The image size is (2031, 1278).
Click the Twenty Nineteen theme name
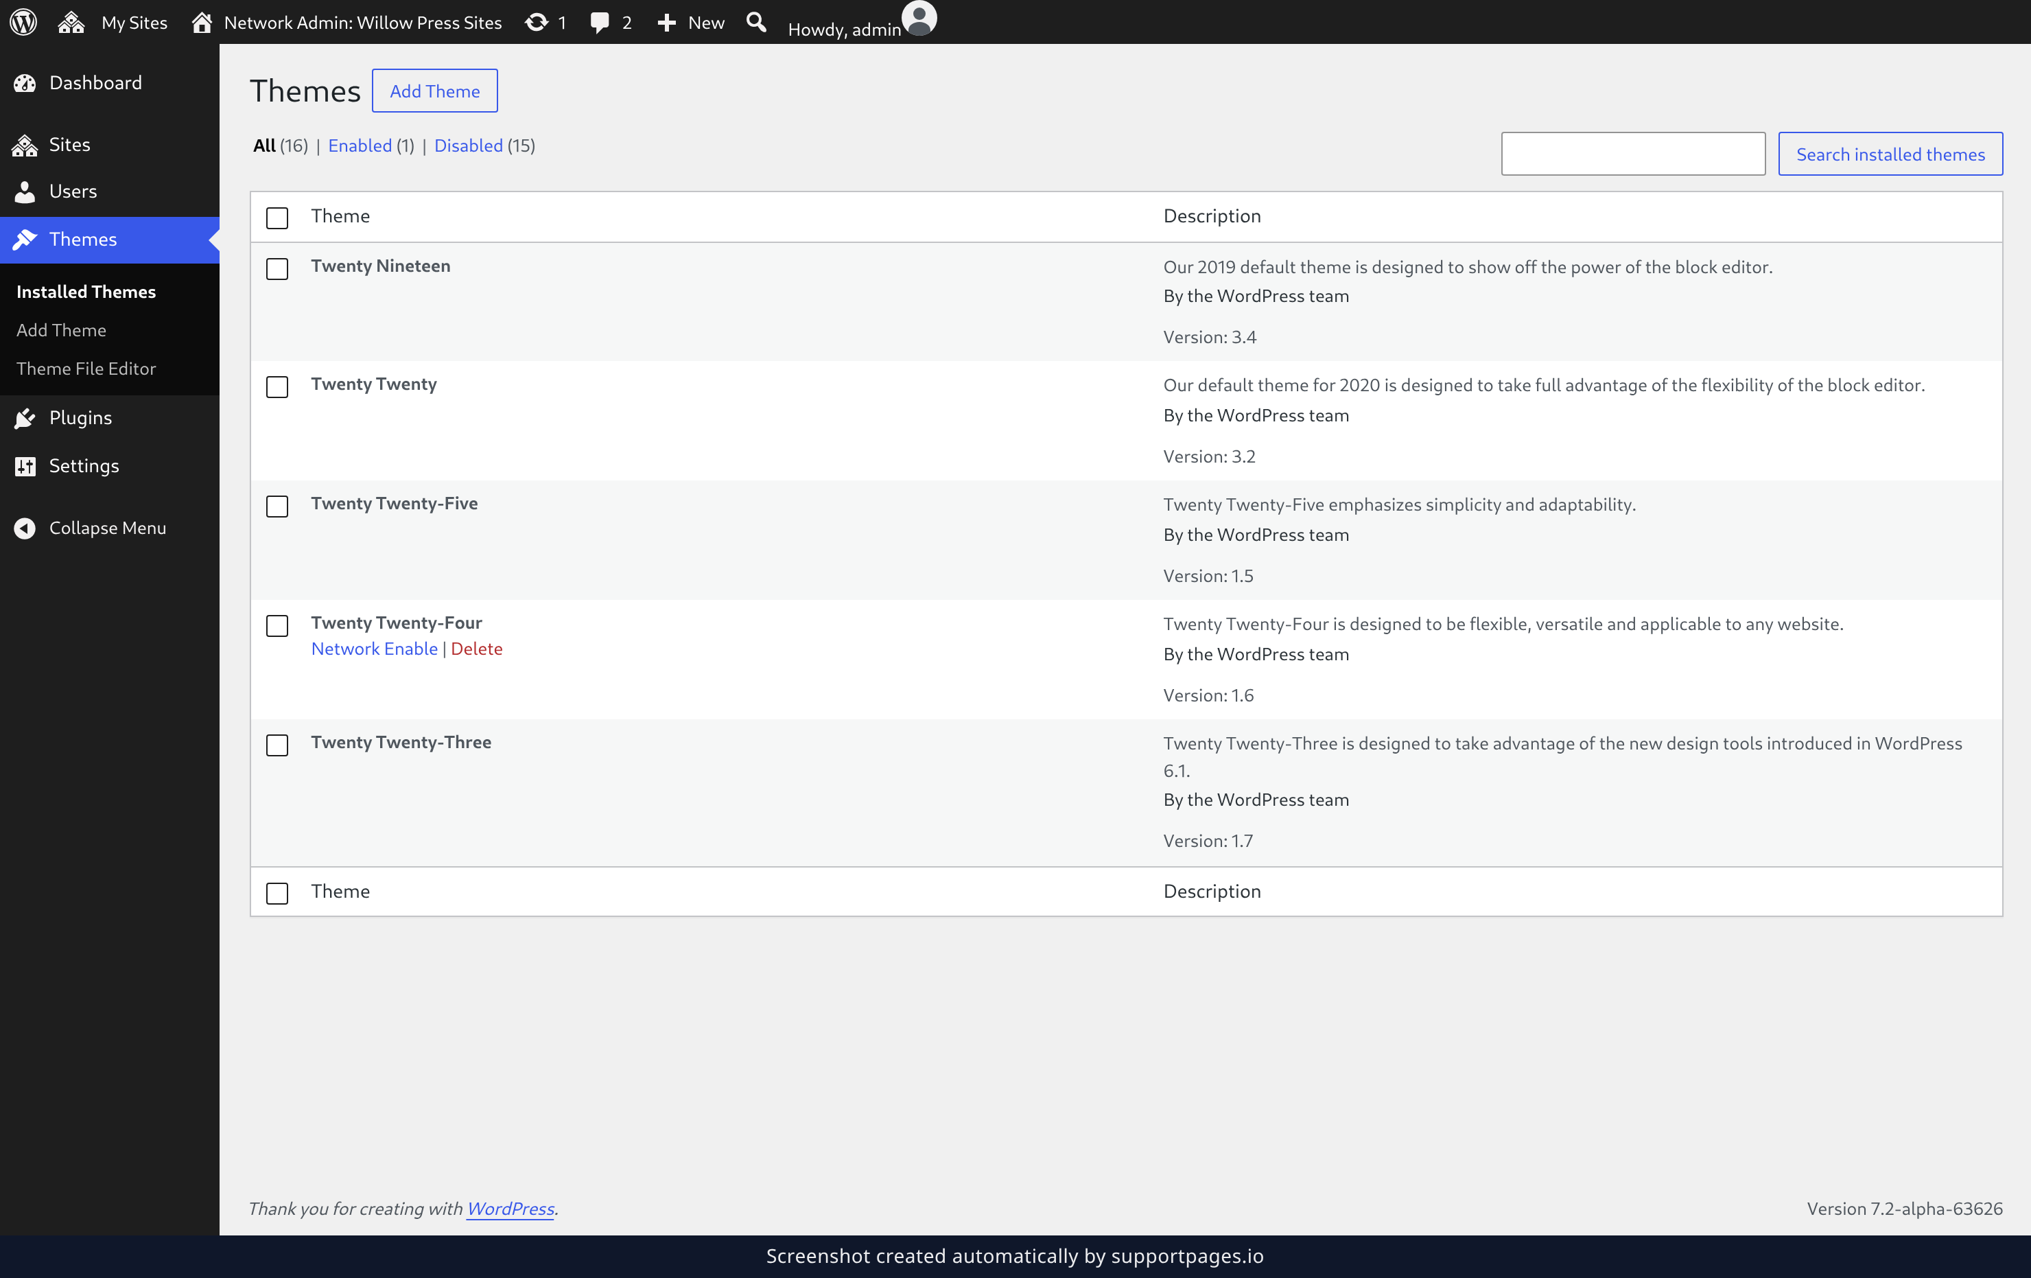[x=380, y=266]
